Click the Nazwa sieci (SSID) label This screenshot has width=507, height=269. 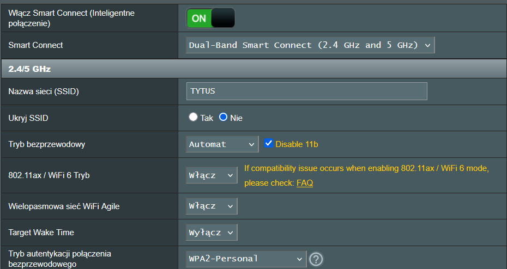pos(44,91)
